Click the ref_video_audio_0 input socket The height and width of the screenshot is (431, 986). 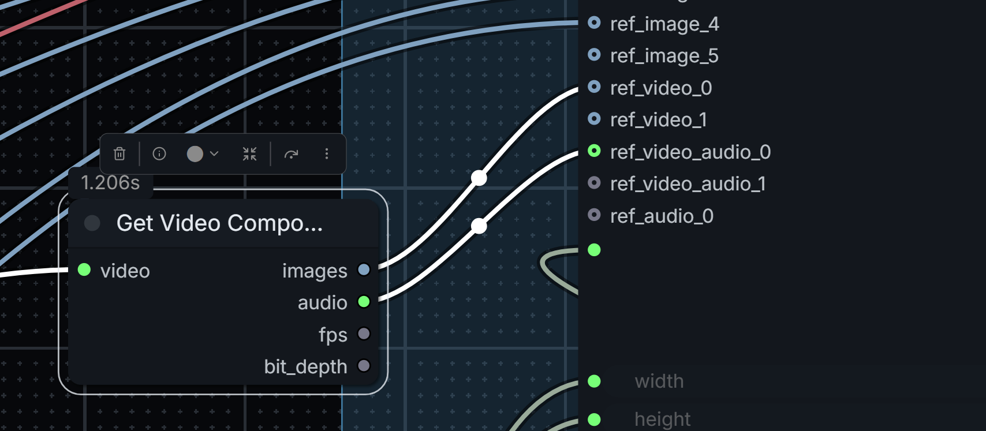pyautogui.click(x=594, y=151)
